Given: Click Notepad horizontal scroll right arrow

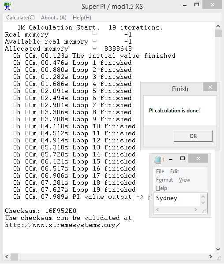Looking at the screenshot, I should coord(195,210).
